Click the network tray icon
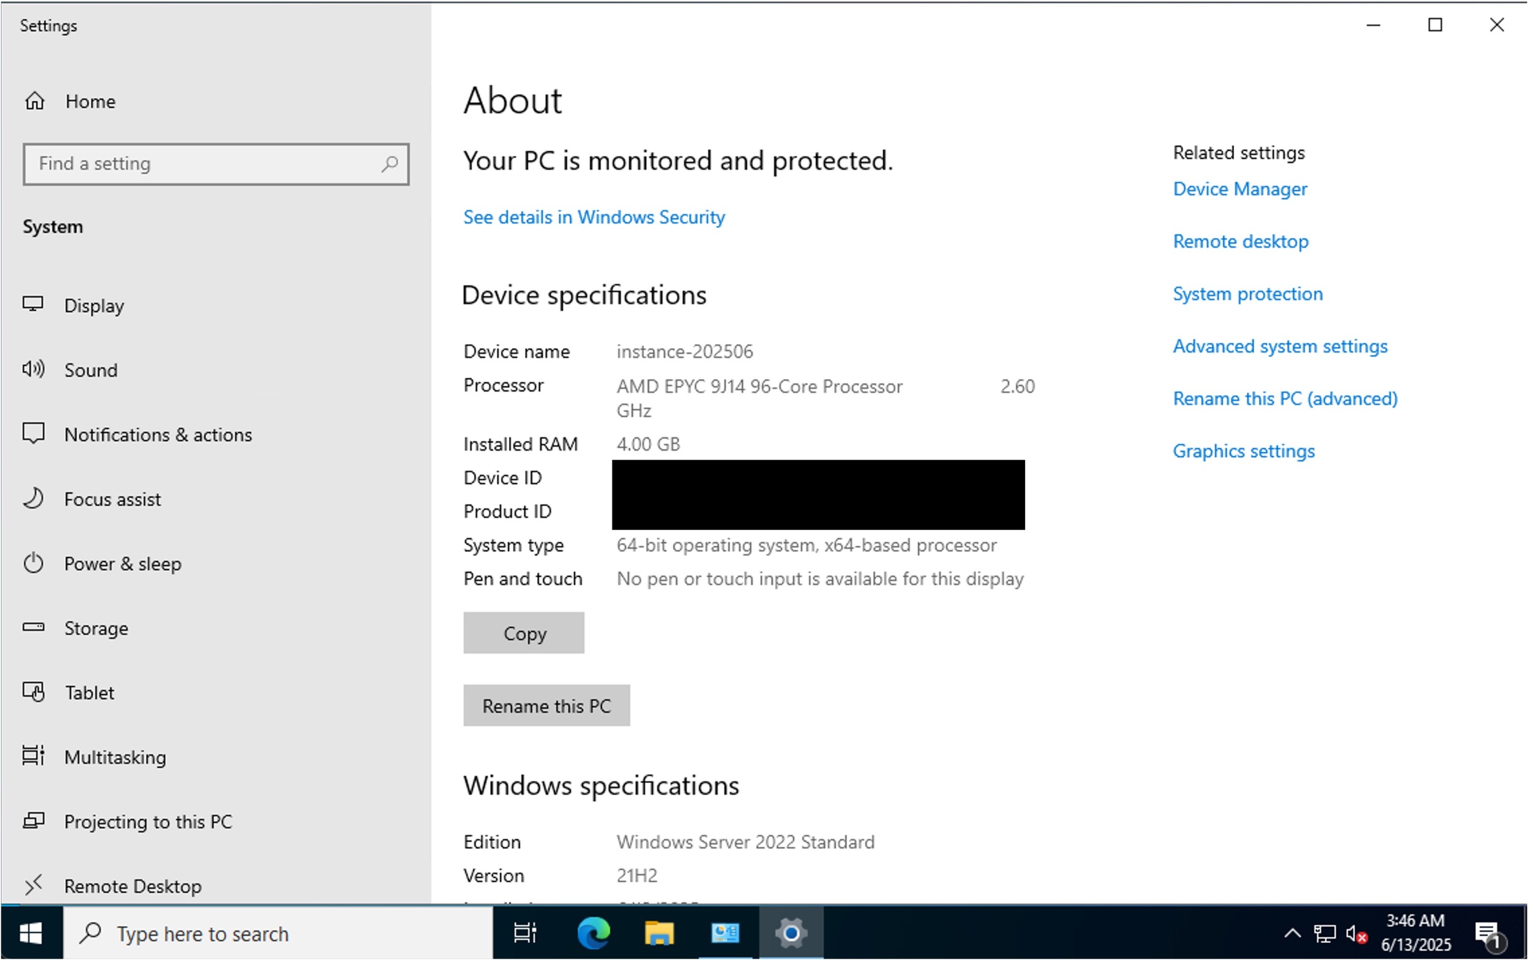Image resolution: width=1528 pixels, height=960 pixels. coord(1325,933)
